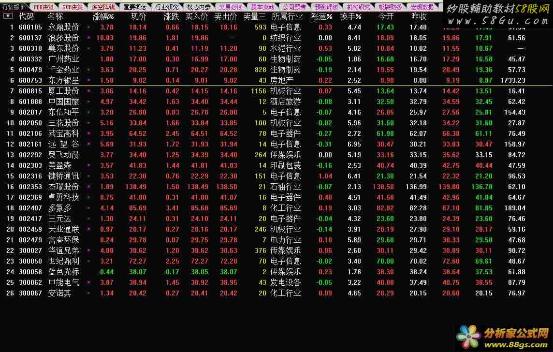
Task: Select the 多空阵线 tab
Action: tap(103, 7)
